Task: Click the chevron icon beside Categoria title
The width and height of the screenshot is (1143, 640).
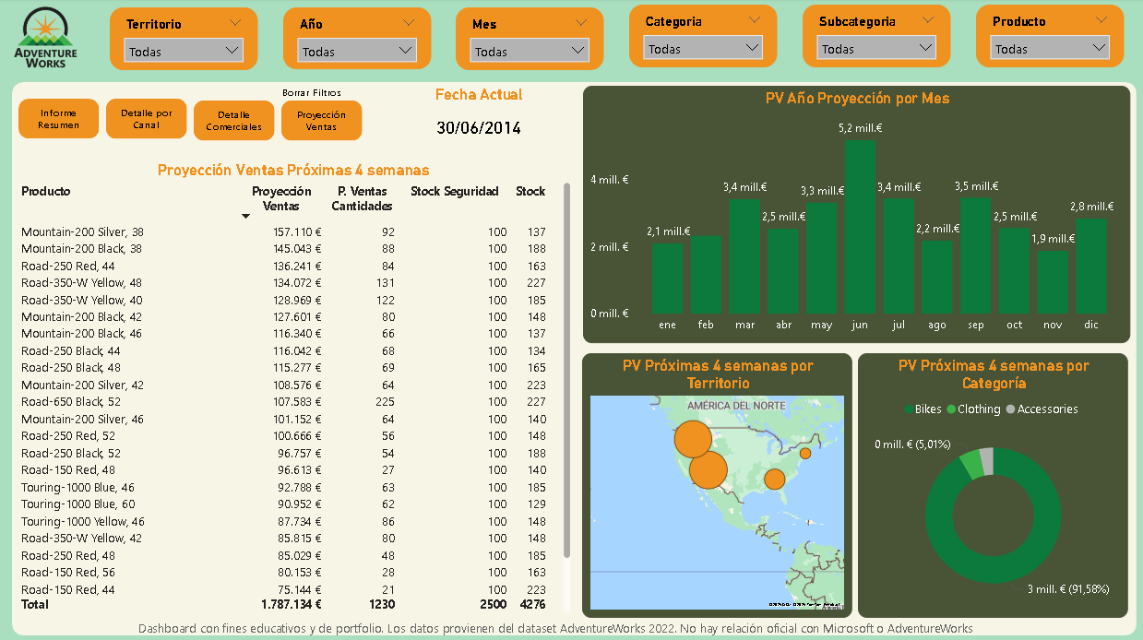Action: (x=755, y=20)
